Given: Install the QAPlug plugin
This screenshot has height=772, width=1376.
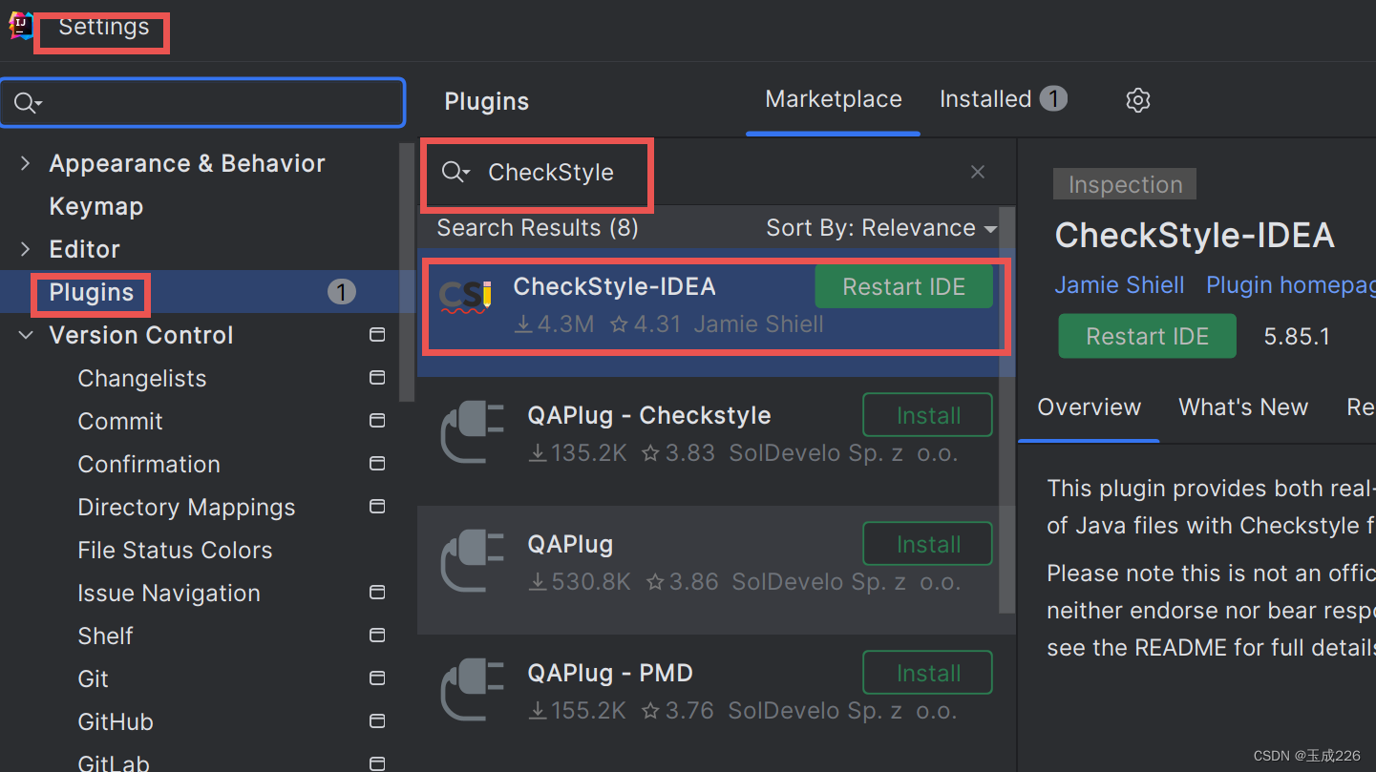Looking at the screenshot, I should point(928,545).
